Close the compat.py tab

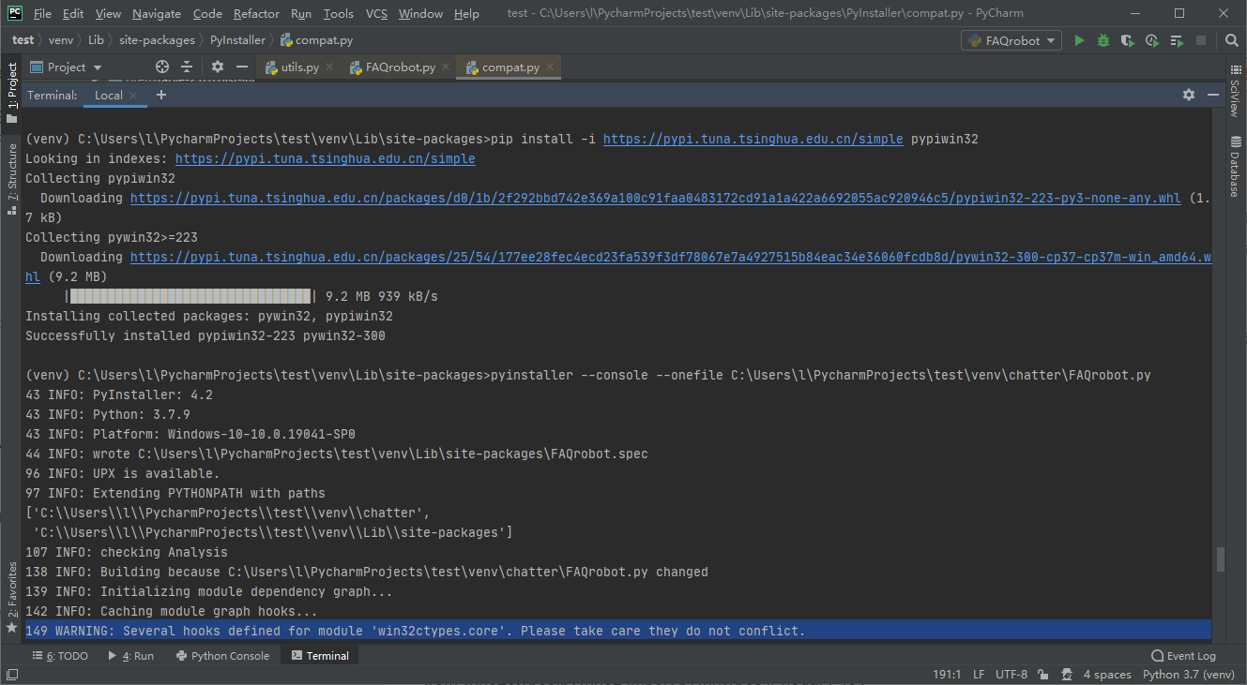[x=550, y=67]
